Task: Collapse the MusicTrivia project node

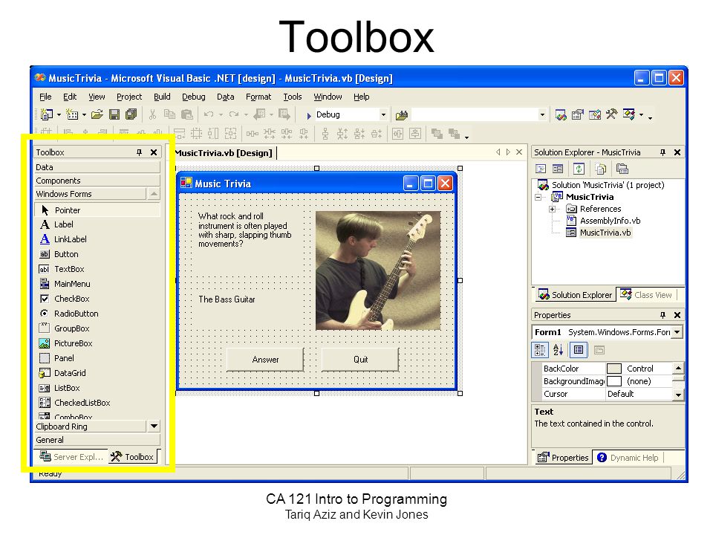Action: (538, 198)
